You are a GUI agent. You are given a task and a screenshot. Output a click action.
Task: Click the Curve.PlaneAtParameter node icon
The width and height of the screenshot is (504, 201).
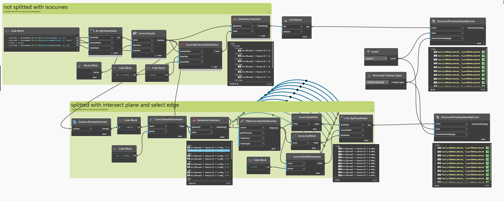coord(151,119)
